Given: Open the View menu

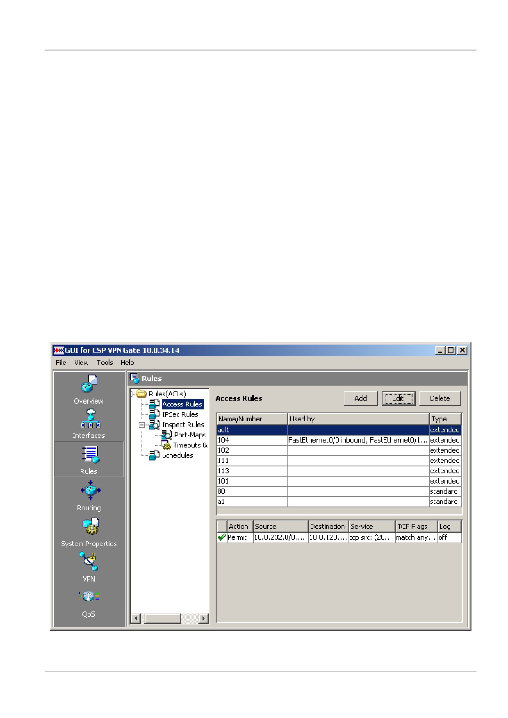Looking at the screenshot, I should coord(81,362).
